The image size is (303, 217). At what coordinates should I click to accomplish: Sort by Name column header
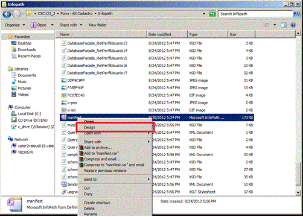pos(101,34)
